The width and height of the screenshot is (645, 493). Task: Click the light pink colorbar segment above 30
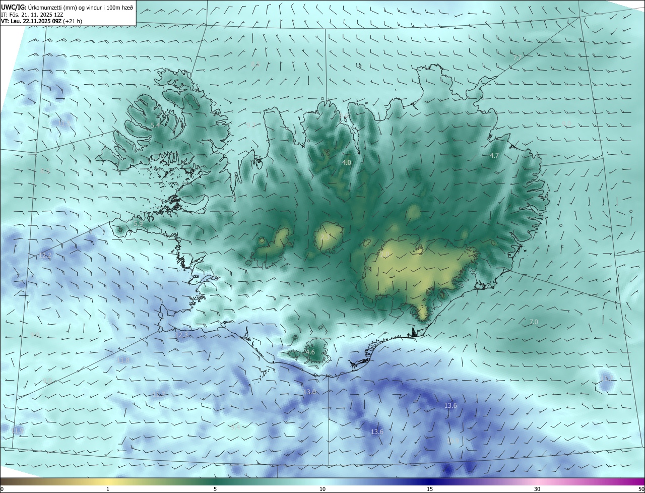[537, 481]
